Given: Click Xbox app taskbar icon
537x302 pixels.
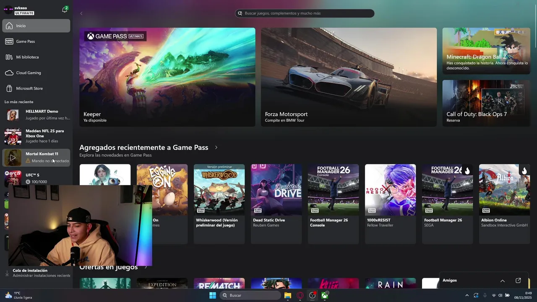Looking at the screenshot, I should tap(325, 295).
